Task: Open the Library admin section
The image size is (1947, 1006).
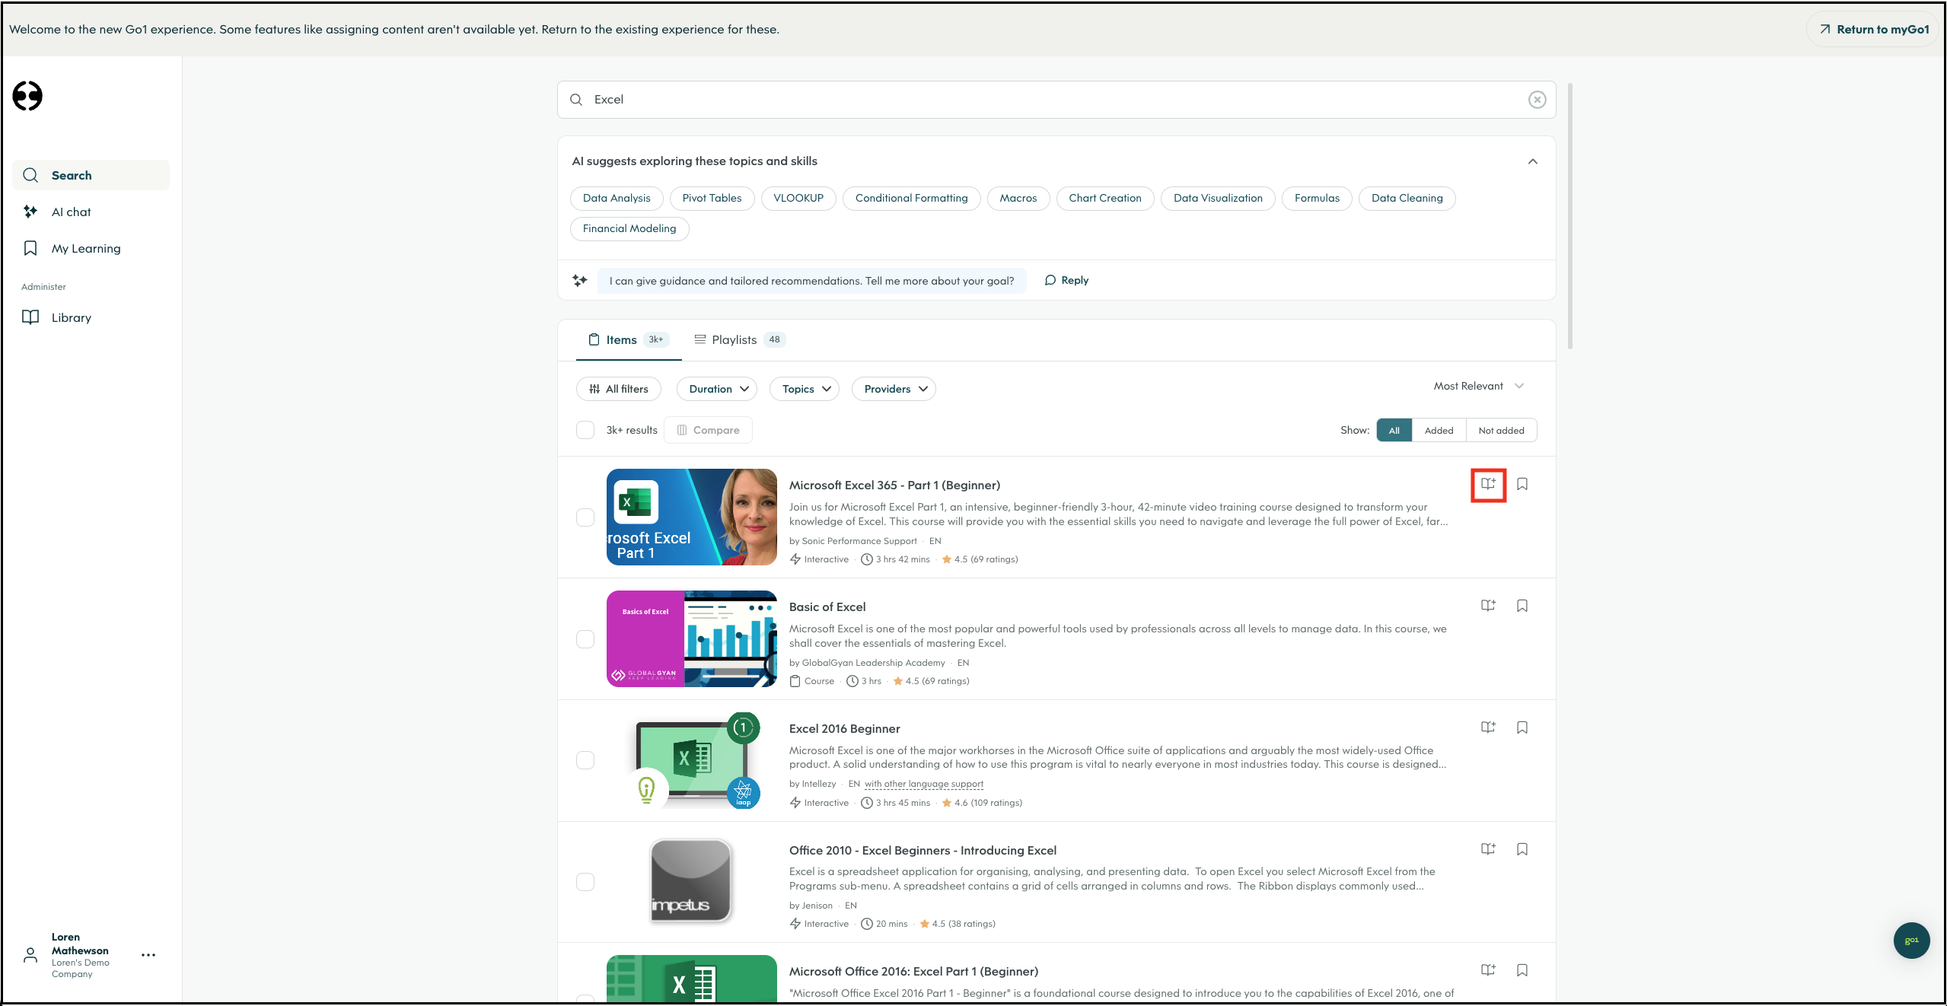Action: click(91, 317)
